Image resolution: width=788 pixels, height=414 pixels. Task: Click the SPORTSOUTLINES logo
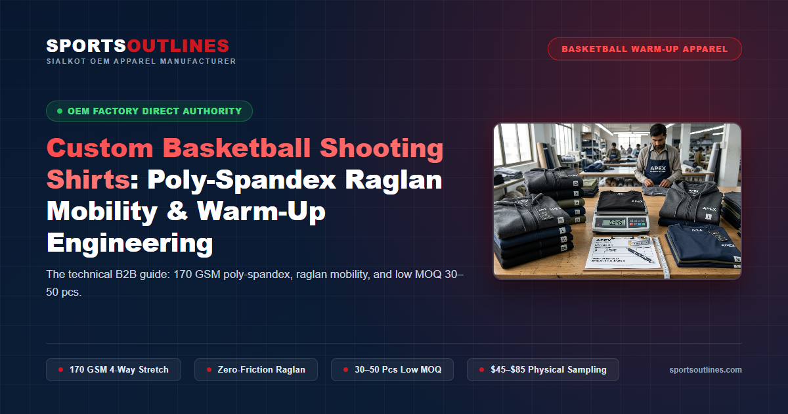pyautogui.click(x=138, y=45)
